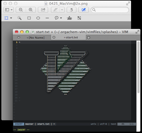Expand the highlight color dropdown

(x=62, y=10)
